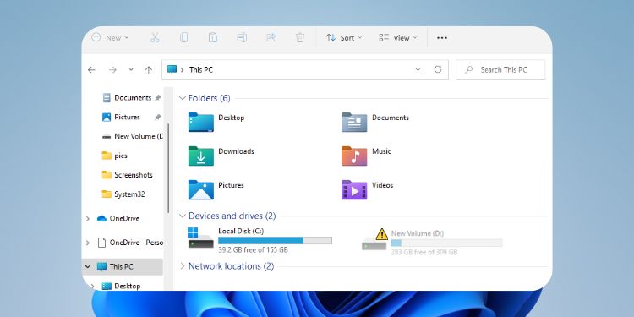Click the 'Music' folder label
Viewport: 634px width, 317px height.
[381, 151]
